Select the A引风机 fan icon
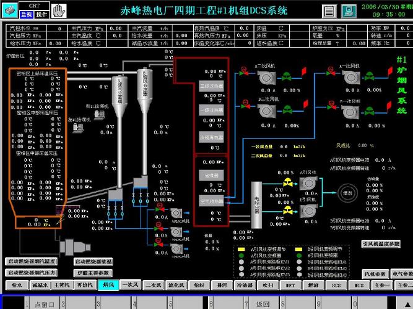Image resolution: width=413 pixels, height=309 pixels. pyautogui.click(x=308, y=183)
